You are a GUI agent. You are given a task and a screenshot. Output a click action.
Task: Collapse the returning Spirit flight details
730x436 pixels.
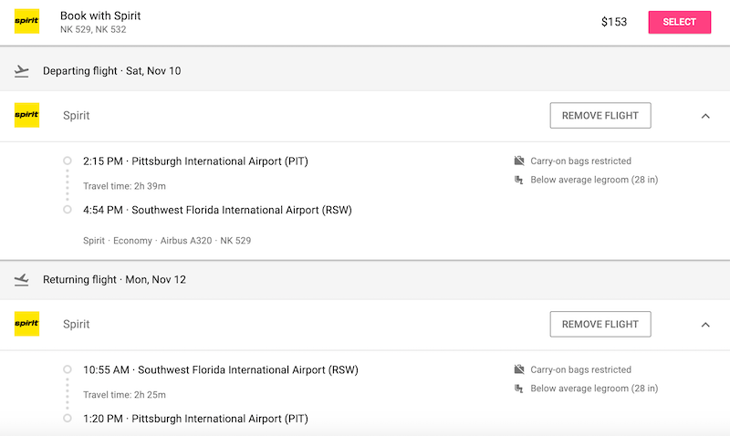705,325
